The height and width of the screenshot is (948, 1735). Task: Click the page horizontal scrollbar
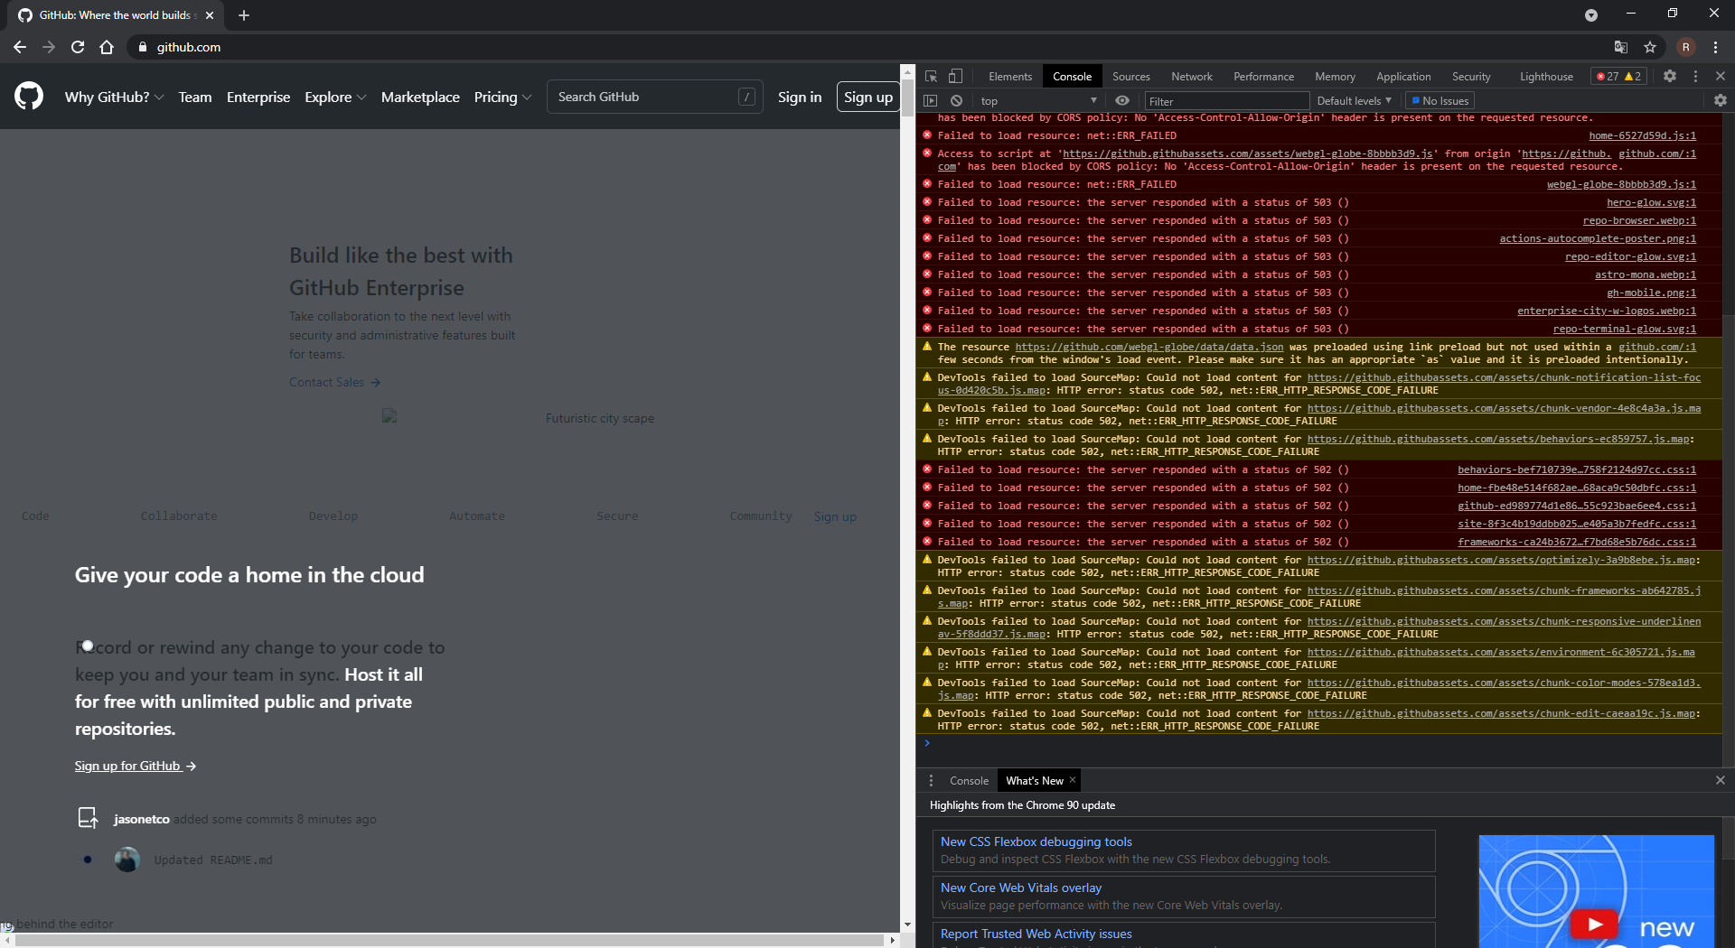[x=448, y=940]
